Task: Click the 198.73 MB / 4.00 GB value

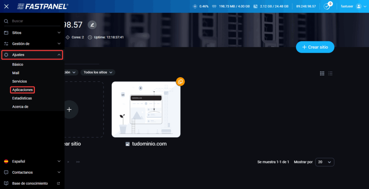Action: click(x=234, y=6)
